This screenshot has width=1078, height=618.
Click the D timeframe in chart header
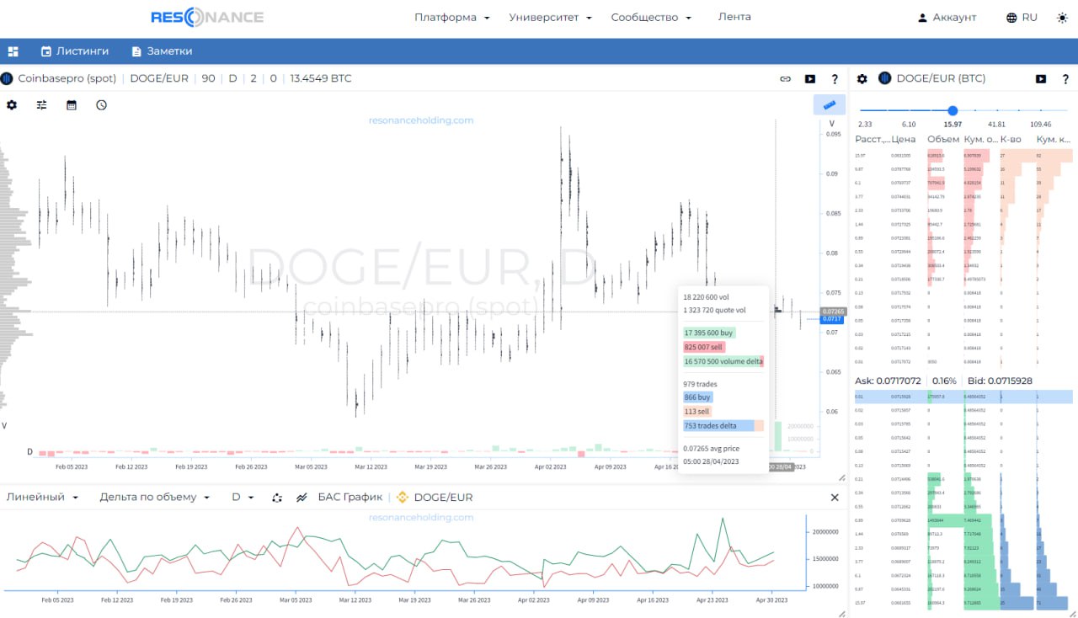tap(232, 78)
